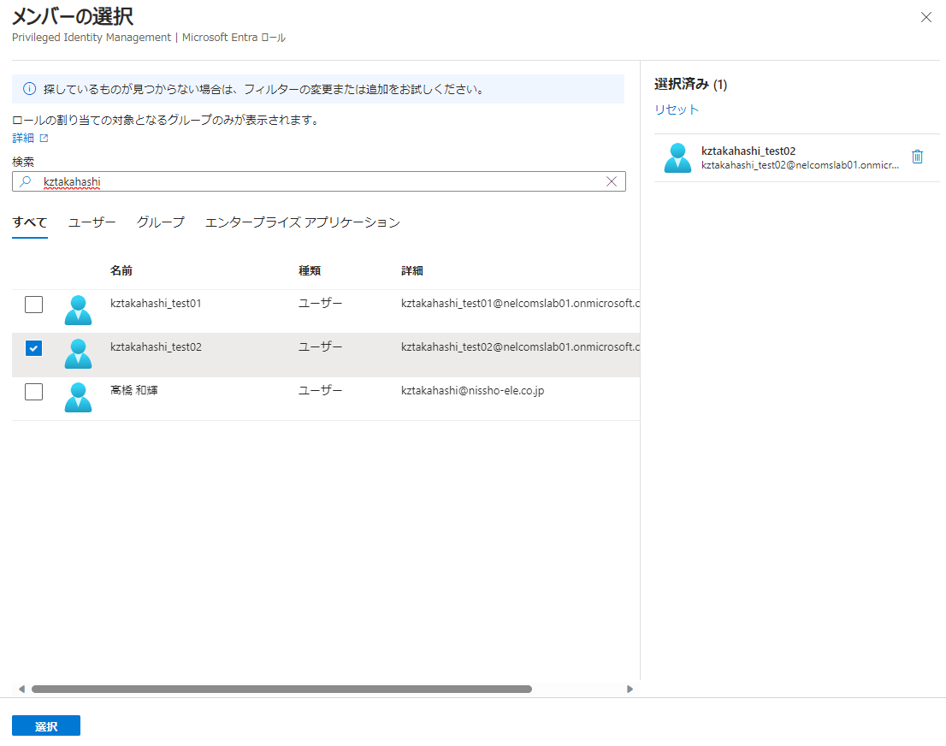Click the avatar icon for kztakahashi_test01

point(78,310)
